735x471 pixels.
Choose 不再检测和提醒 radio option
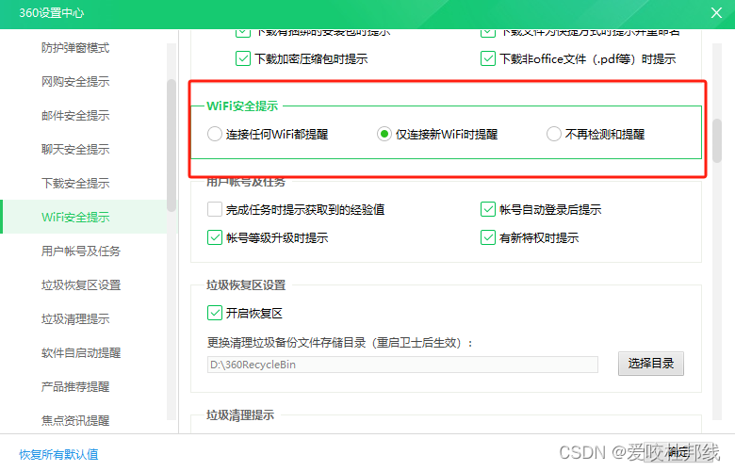coord(553,134)
